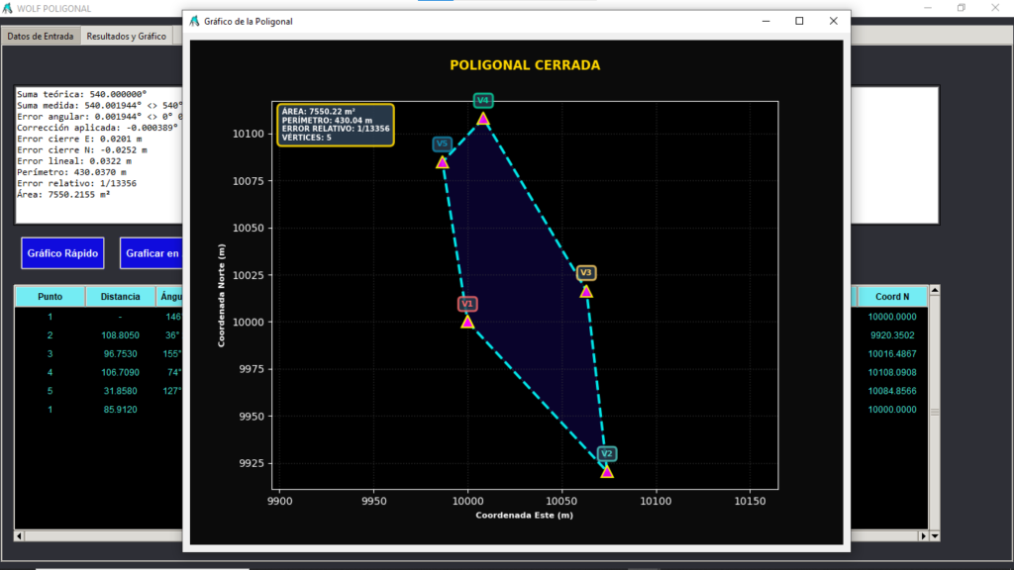Click the WOLF POLIGONAL app icon in title bar
Viewport: 1014px width, 570px height.
pyautogui.click(x=8, y=8)
